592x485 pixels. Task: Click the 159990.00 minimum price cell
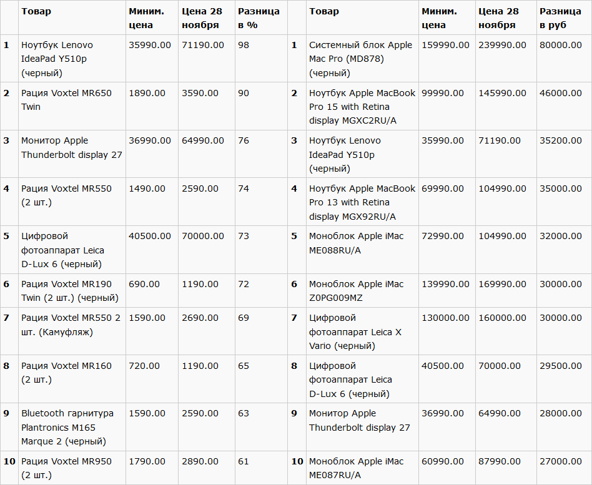(x=447, y=59)
